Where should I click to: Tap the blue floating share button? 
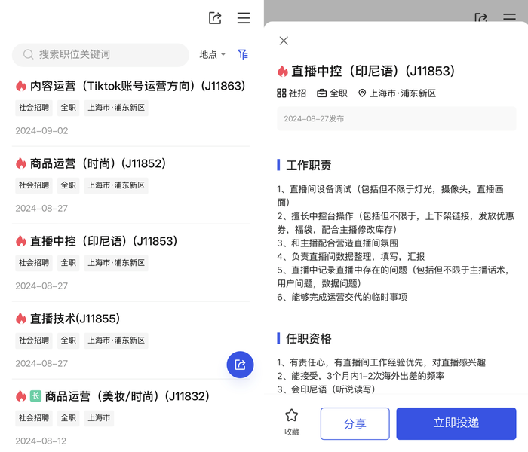(x=240, y=365)
